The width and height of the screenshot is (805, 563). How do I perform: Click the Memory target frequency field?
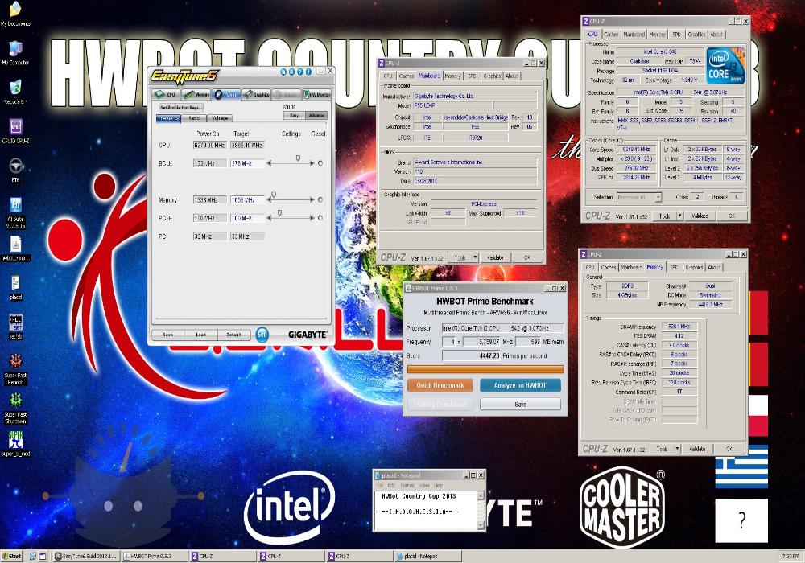pyautogui.click(x=247, y=199)
